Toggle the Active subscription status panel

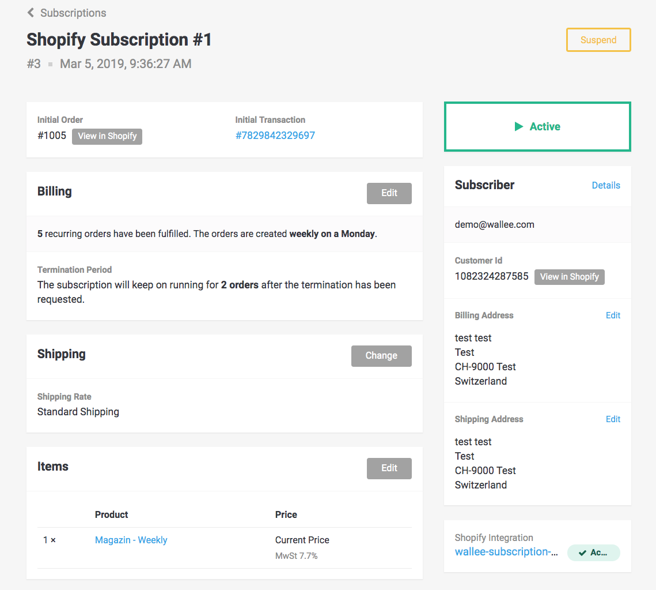(537, 126)
